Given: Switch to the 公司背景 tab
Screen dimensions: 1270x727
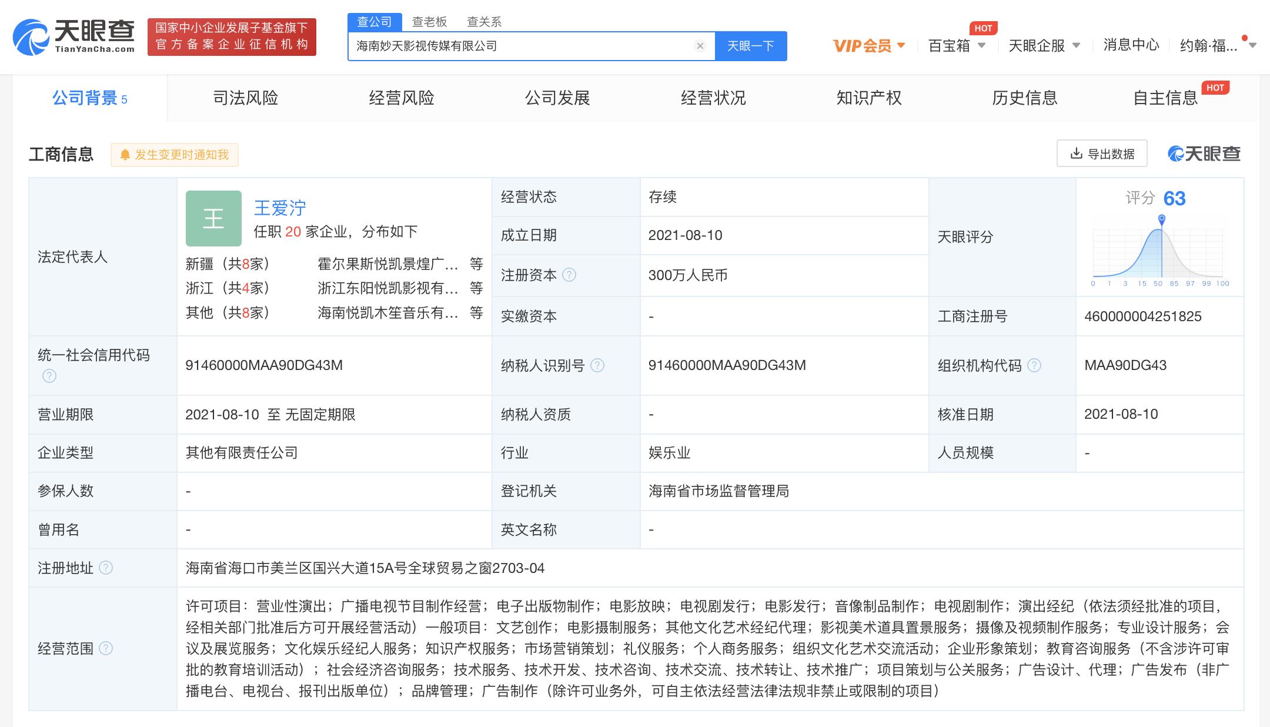Looking at the screenshot, I should pyautogui.click(x=89, y=98).
